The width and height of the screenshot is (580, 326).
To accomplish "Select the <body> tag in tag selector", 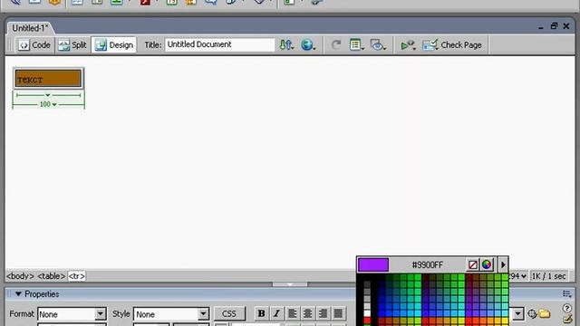I will tap(20, 276).
